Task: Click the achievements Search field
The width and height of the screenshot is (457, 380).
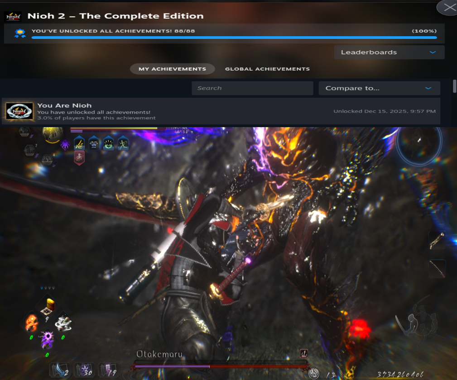Action: pyautogui.click(x=252, y=88)
